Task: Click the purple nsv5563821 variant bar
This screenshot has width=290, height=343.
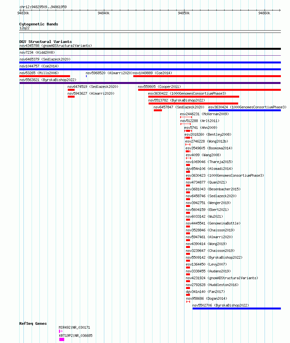Action: point(150,83)
